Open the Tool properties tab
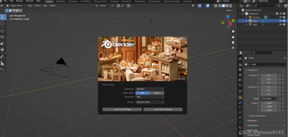288x137 pixels. coord(240,59)
